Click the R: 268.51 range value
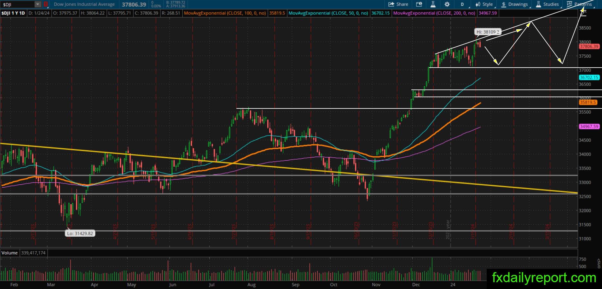Screen dimensions: 602x289 coord(171,13)
